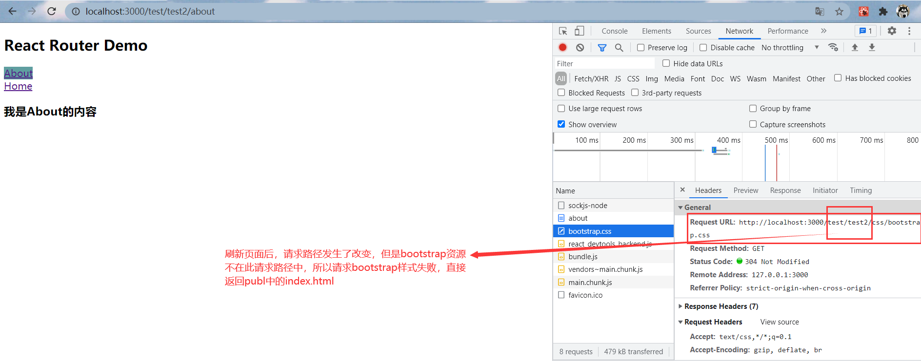Viewport: 921px width, 361px height.
Task: Open the issues counter badge showing 1
Action: pyautogui.click(x=865, y=31)
